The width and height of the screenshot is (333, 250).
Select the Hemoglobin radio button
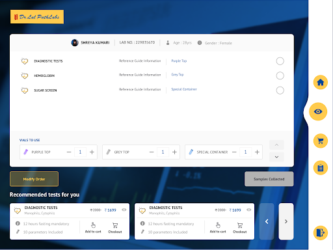[280, 76]
